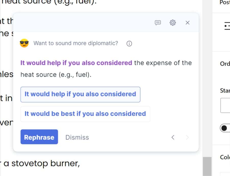Click the list style icon in sidebar
Viewport: 230px width, 176px height.
click(227, 26)
